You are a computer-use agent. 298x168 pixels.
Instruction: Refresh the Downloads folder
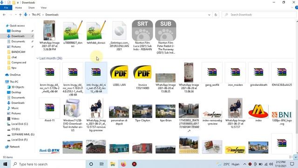pos(216,14)
